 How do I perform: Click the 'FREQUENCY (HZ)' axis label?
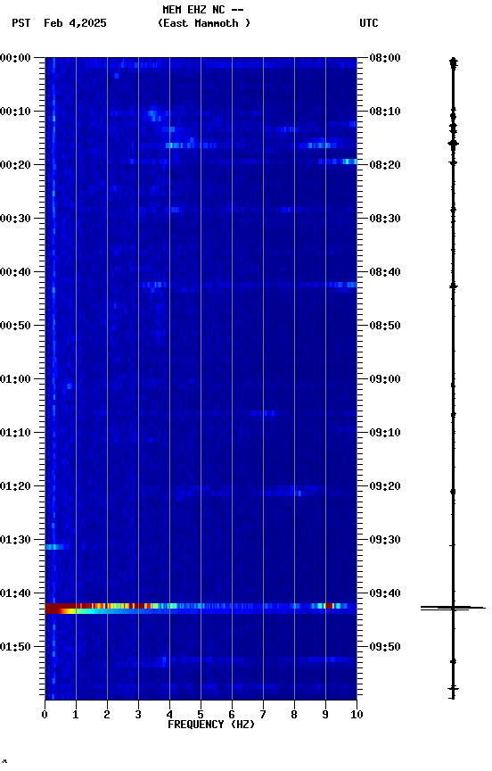tap(211, 725)
